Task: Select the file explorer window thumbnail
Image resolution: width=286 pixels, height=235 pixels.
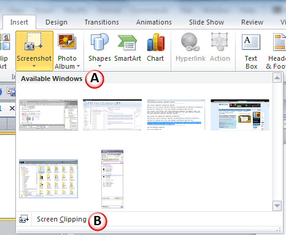Action: tap(48, 179)
